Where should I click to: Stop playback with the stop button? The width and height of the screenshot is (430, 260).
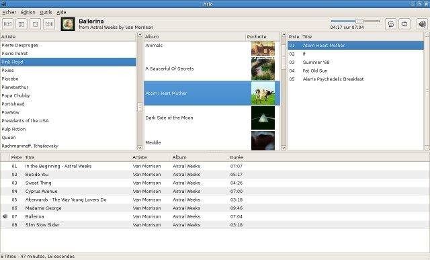click(x=35, y=24)
